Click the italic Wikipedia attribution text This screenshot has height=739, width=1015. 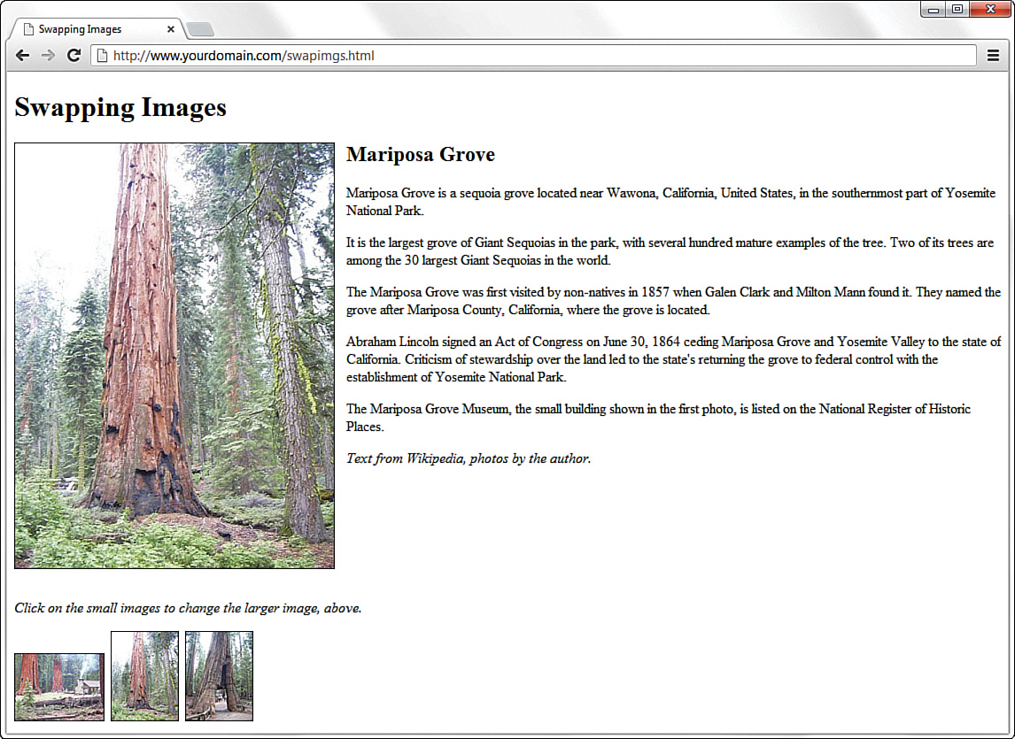click(x=469, y=458)
